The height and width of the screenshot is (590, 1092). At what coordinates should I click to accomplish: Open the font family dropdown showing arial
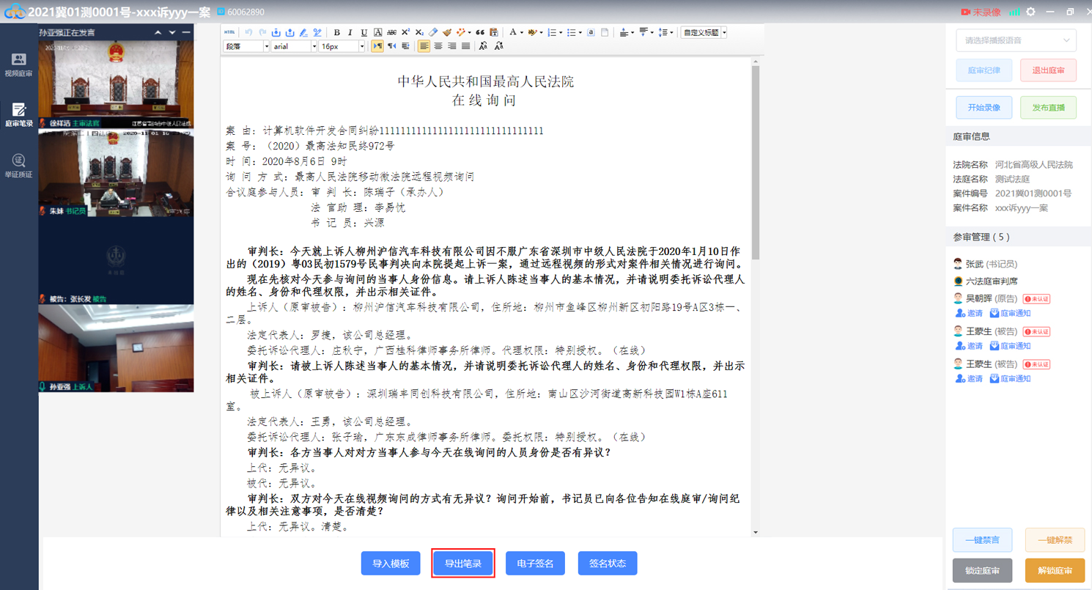[294, 46]
